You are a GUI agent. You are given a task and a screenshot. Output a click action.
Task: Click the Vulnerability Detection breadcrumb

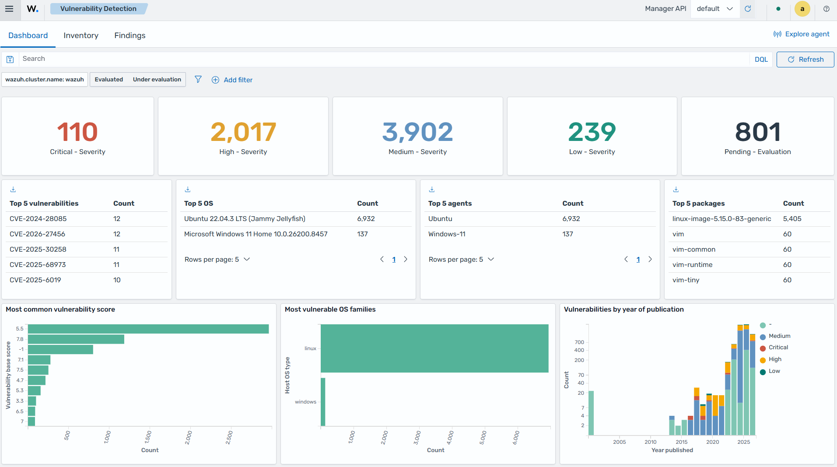point(98,9)
